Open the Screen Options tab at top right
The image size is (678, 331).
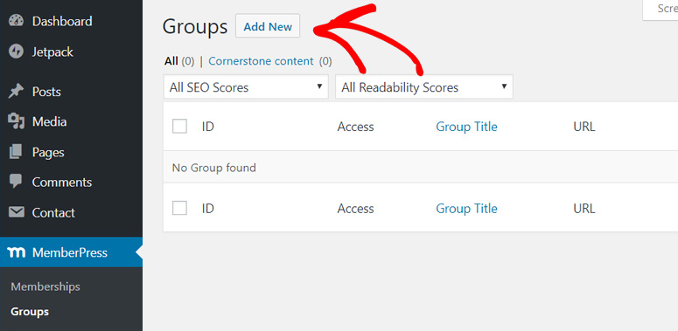click(661, 10)
